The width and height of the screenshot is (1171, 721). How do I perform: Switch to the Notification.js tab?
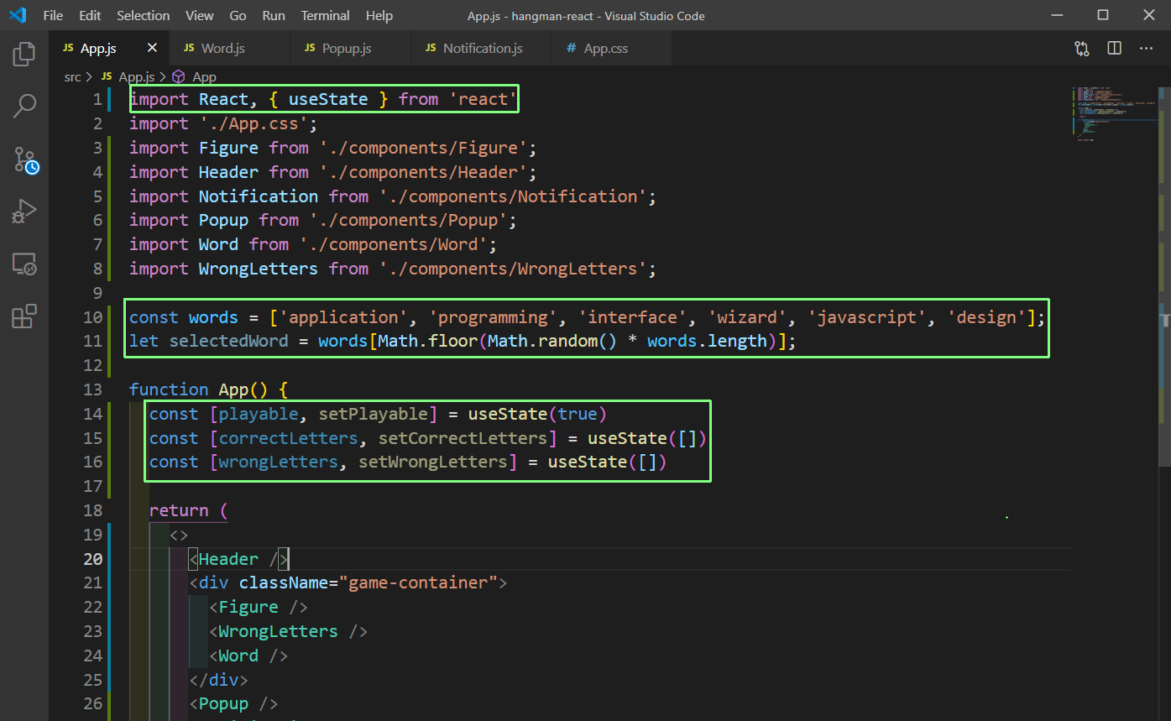pyautogui.click(x=482, y=49)
